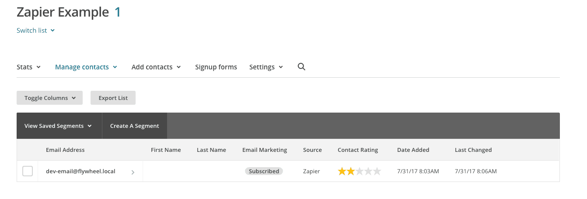The width and height of the screenshot is (587, 199).
Task: Open the dev-email@flywheel.local contact link
Action: [80, 172]
